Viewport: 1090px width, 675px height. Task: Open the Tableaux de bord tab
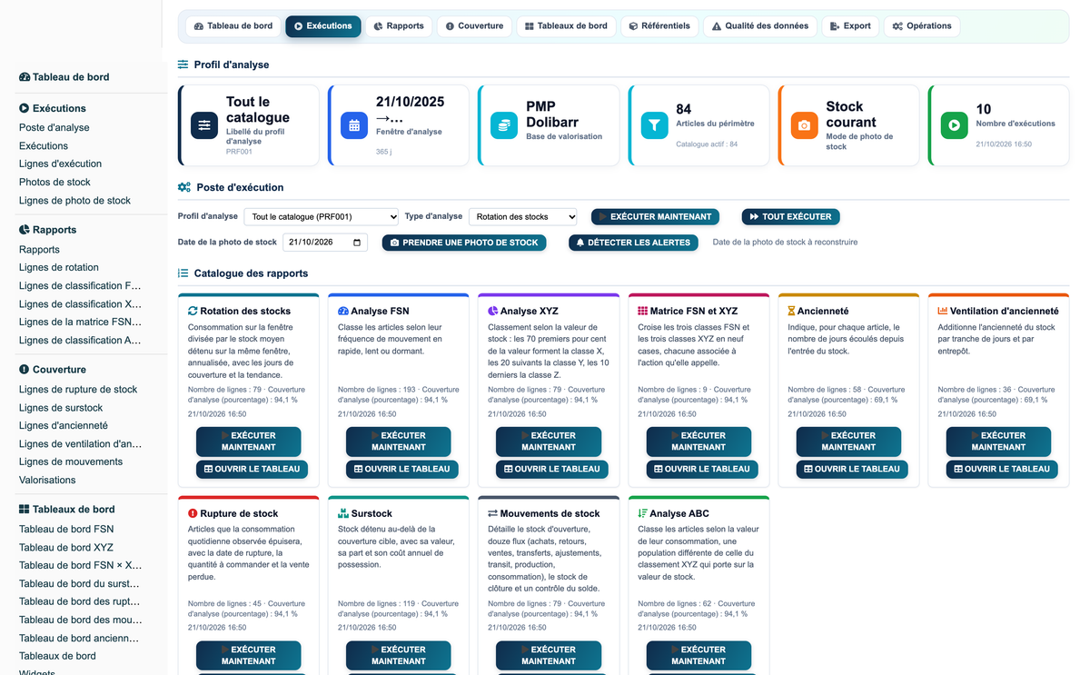point(567,26)
